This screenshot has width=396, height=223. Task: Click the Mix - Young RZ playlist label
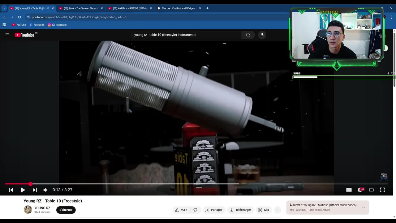pyautogui.click(x=310, y=210)
